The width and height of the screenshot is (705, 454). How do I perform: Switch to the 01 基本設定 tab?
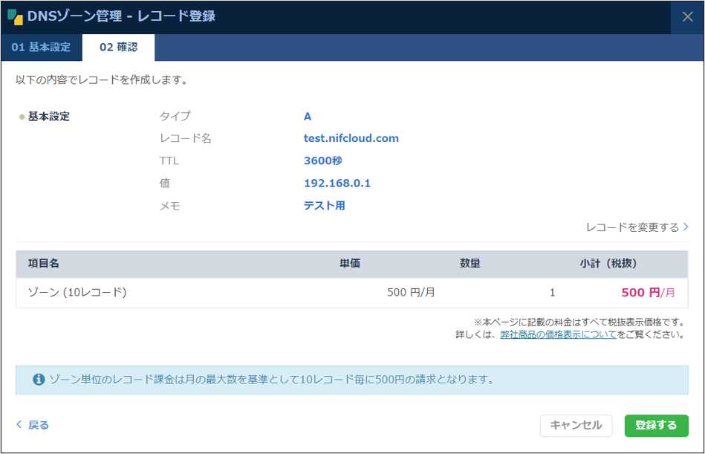point(41,46)
